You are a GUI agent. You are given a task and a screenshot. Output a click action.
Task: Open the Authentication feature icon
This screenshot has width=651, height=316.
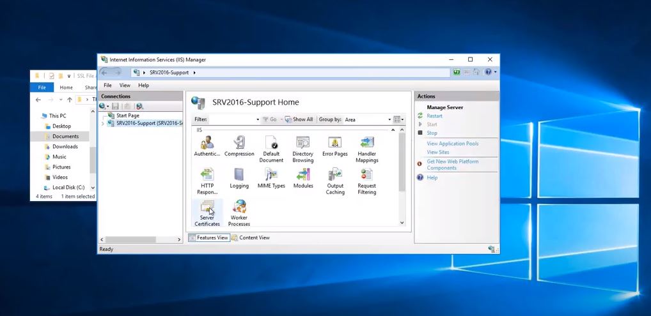[x=207, y=146]
